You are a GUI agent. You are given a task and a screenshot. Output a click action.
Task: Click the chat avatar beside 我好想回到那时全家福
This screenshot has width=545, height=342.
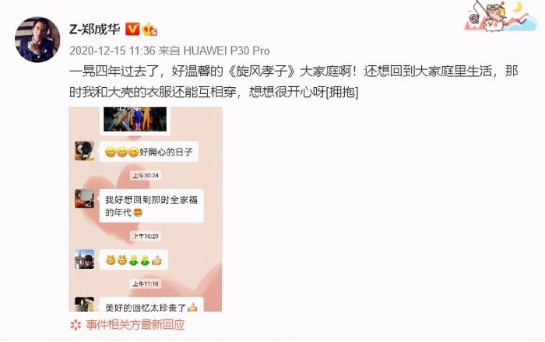tap(84, 199)
